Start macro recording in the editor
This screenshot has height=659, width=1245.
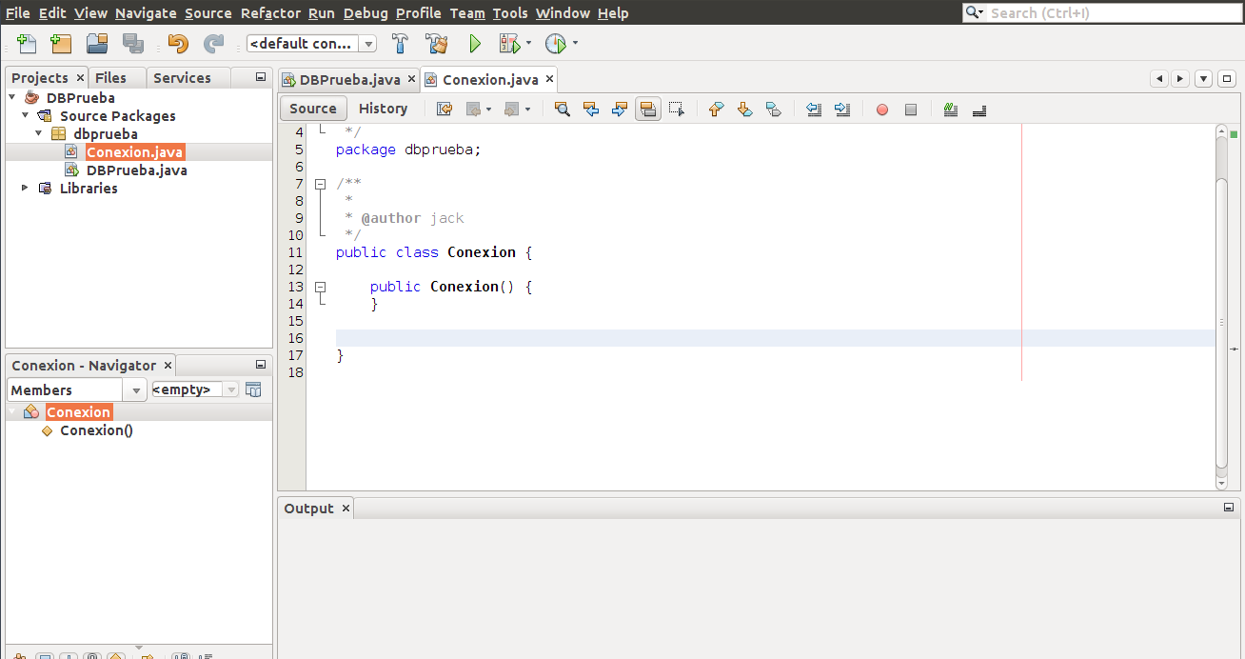881,109
